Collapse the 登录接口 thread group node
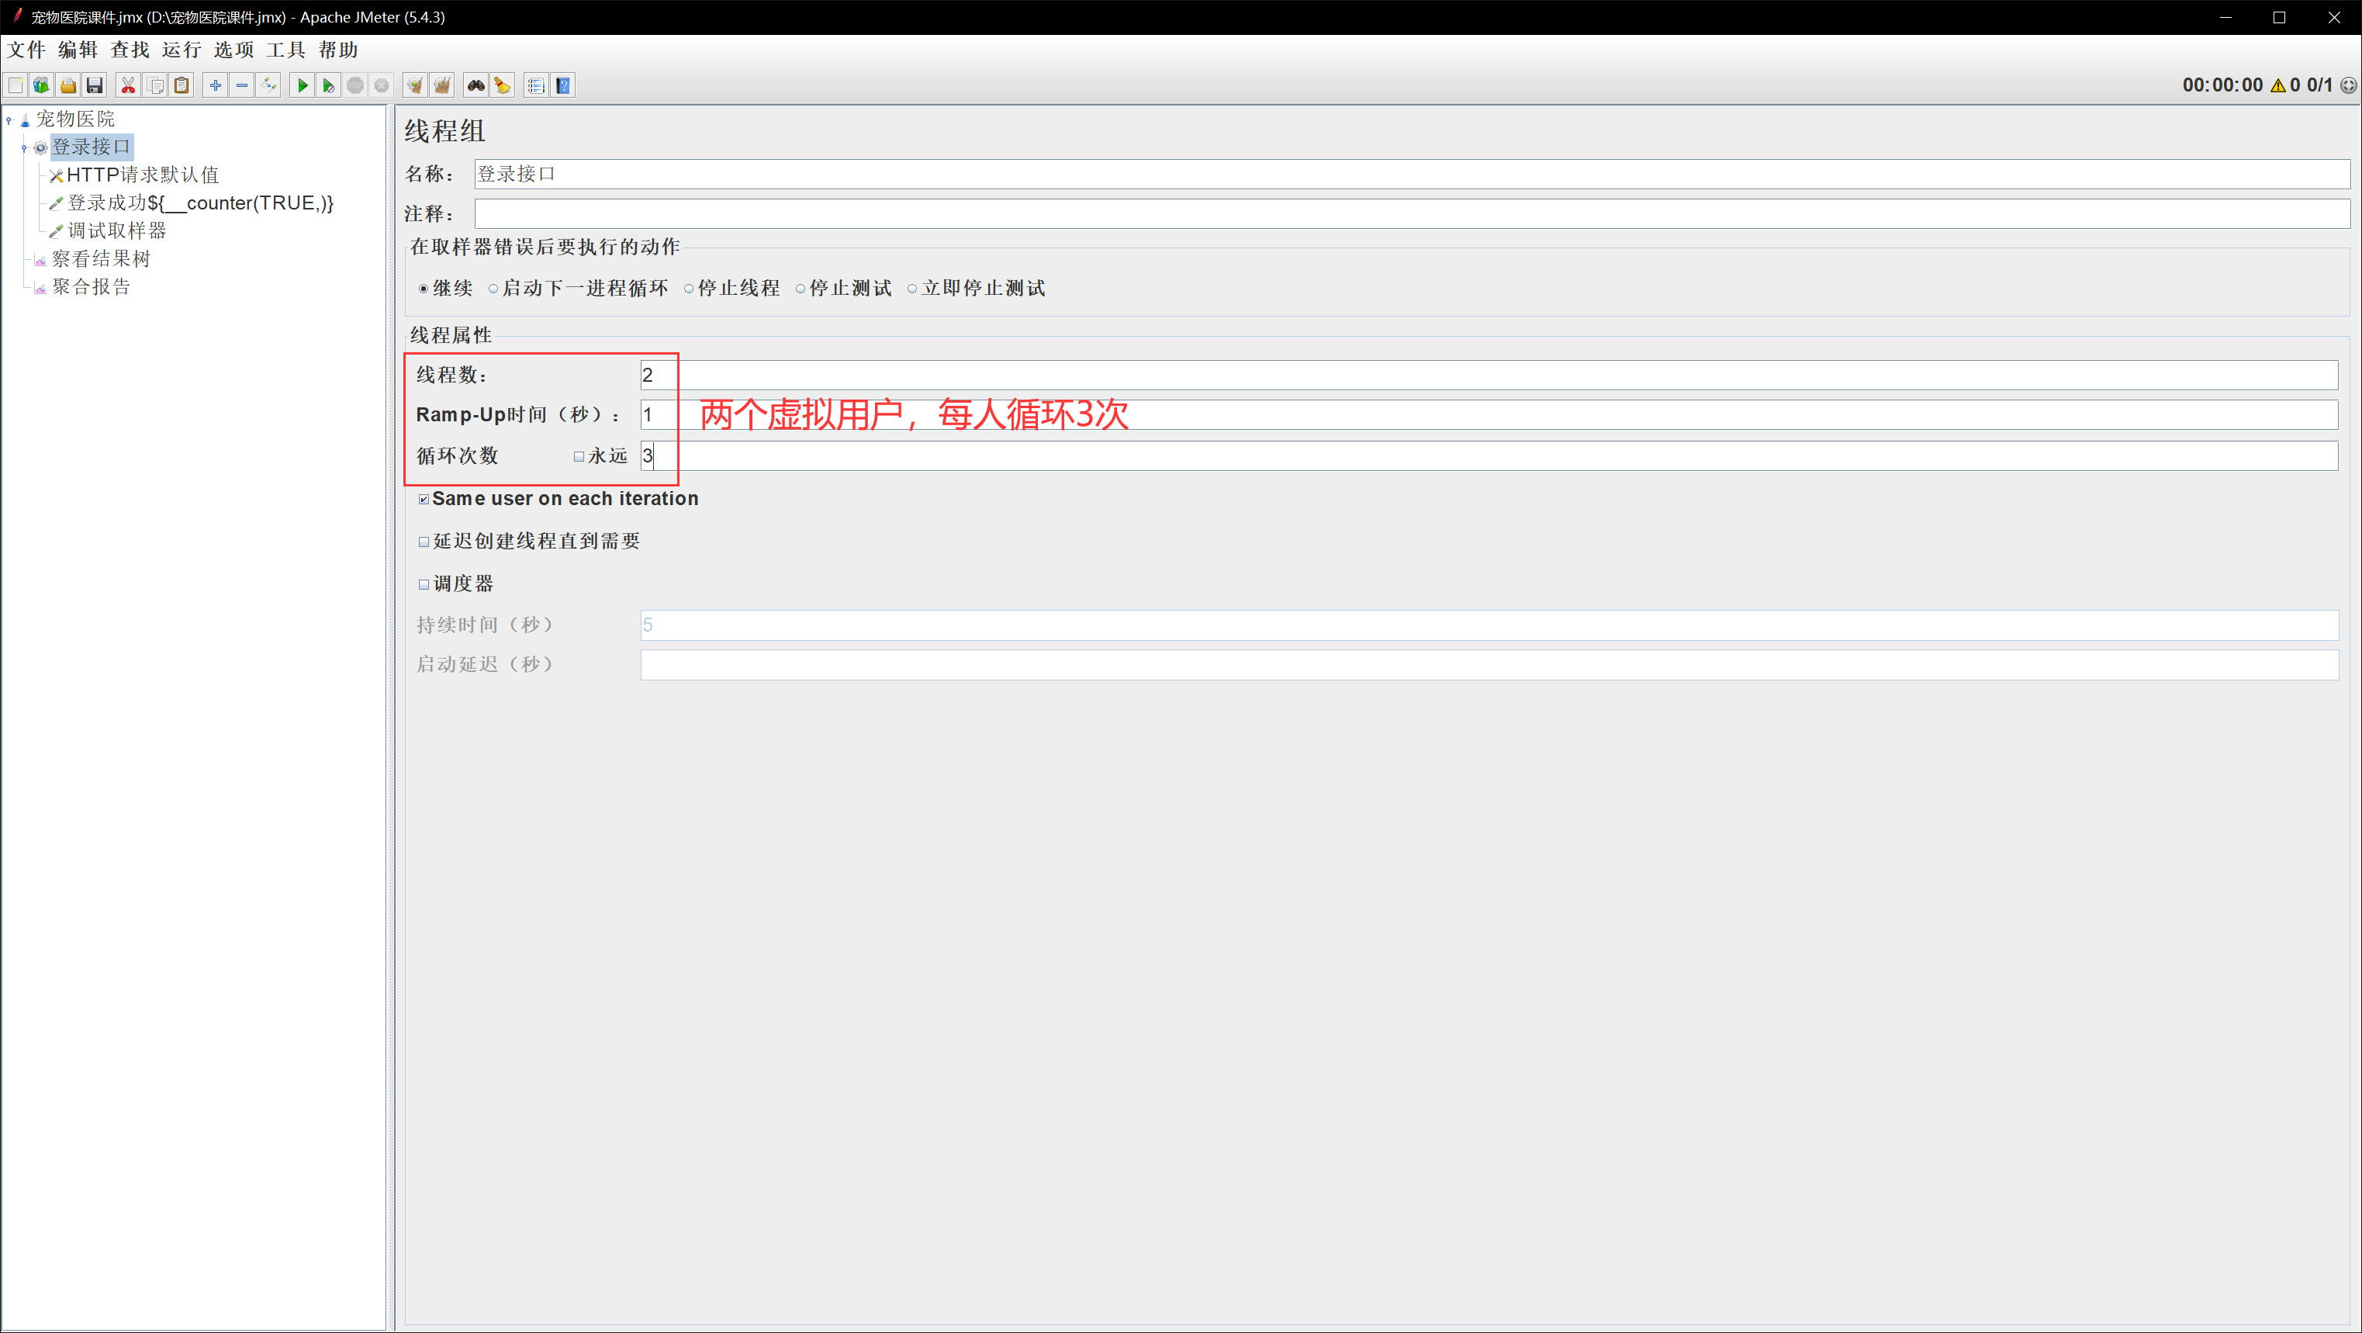Image resolution: width=2362 pixels, height=1333 pixels. (x=25, y=147)
